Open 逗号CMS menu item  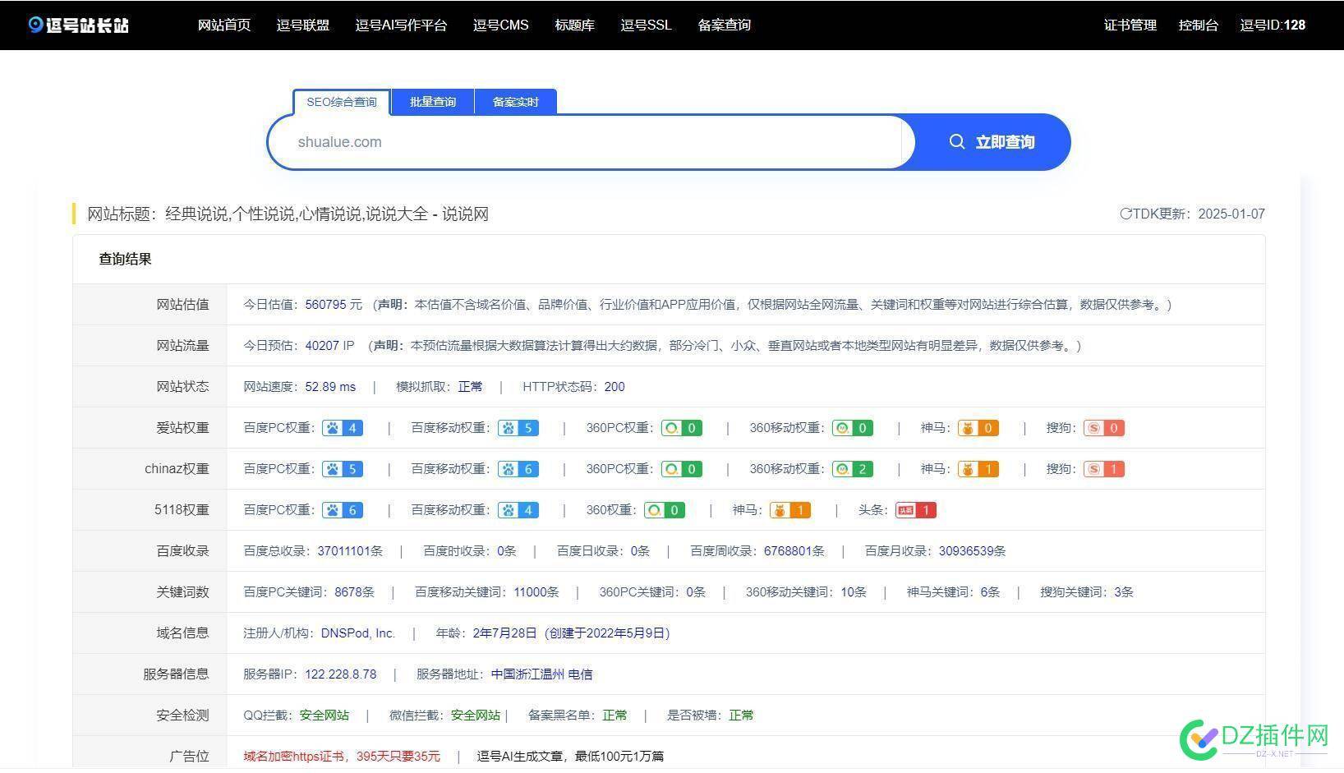pos(501,25)
